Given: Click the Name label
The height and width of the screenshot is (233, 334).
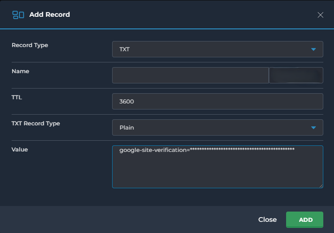Looking at the screenshot, I should (20, 71).
